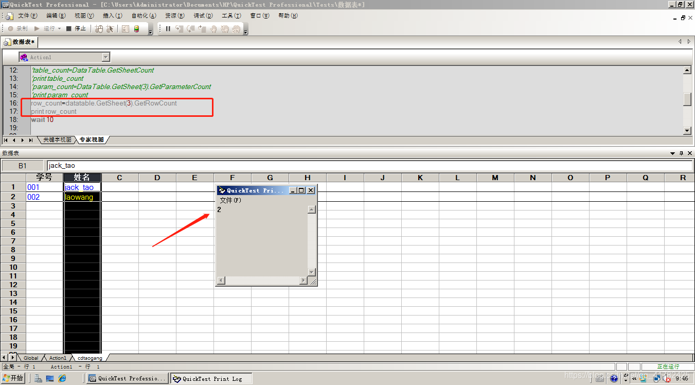
Task: Click the checklist results toolbar icon
Action: (x=126, y=29)
